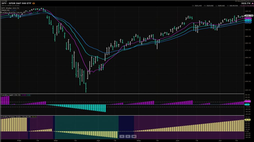Screen dimensions: 254x142
Task: Click the cyan 315.06 axis tag
Action: pos(248,20)
